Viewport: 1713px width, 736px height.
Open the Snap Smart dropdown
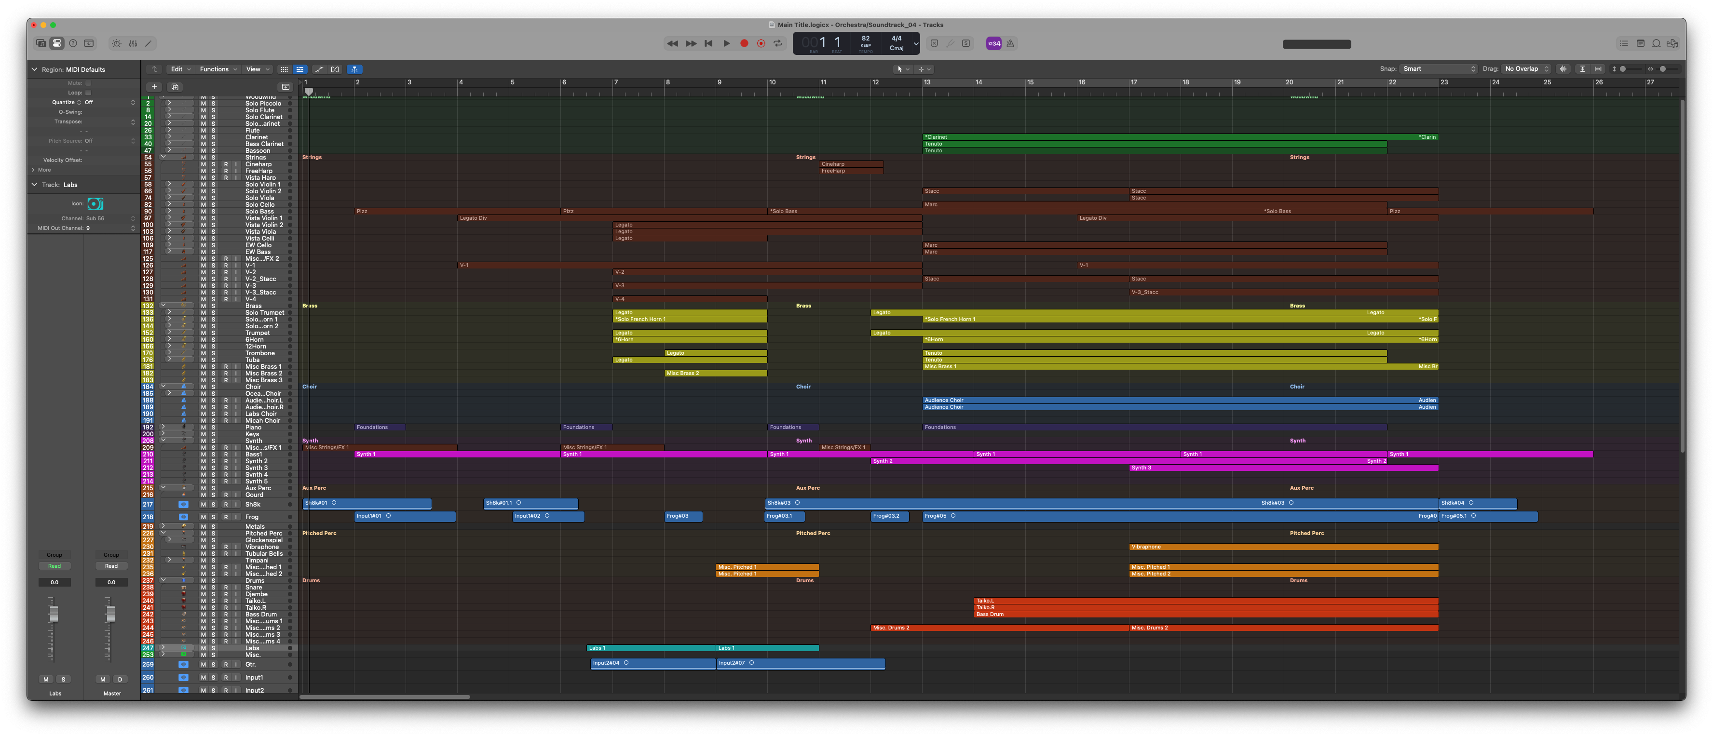1439,69
